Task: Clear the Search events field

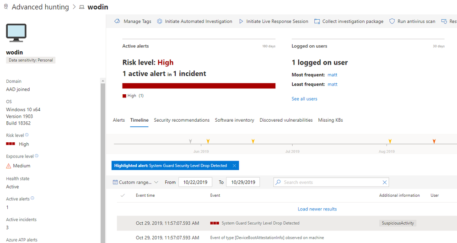Action: (384, 182)
